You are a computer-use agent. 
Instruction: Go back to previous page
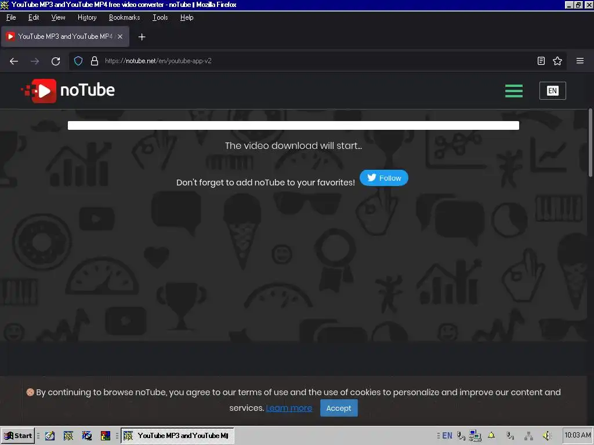(x=14, y=61)
